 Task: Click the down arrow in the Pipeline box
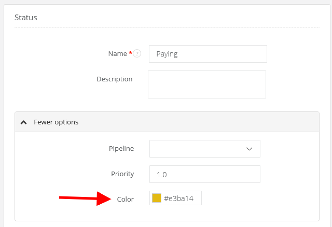pyautogui.click(x=249, y=149)
